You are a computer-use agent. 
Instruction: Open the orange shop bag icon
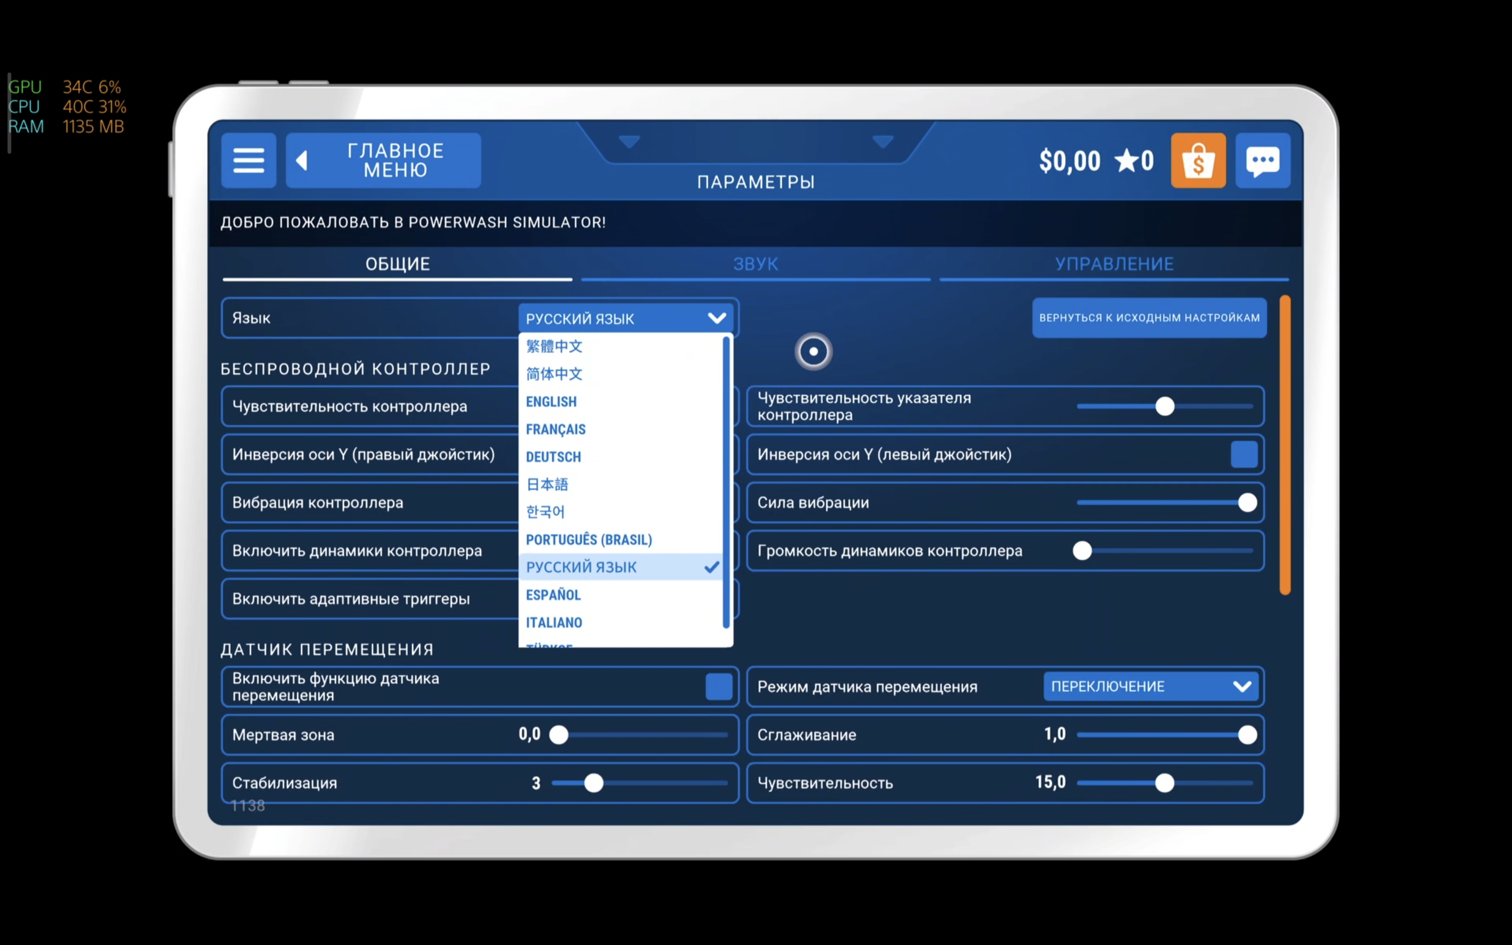pos(1198,161)
